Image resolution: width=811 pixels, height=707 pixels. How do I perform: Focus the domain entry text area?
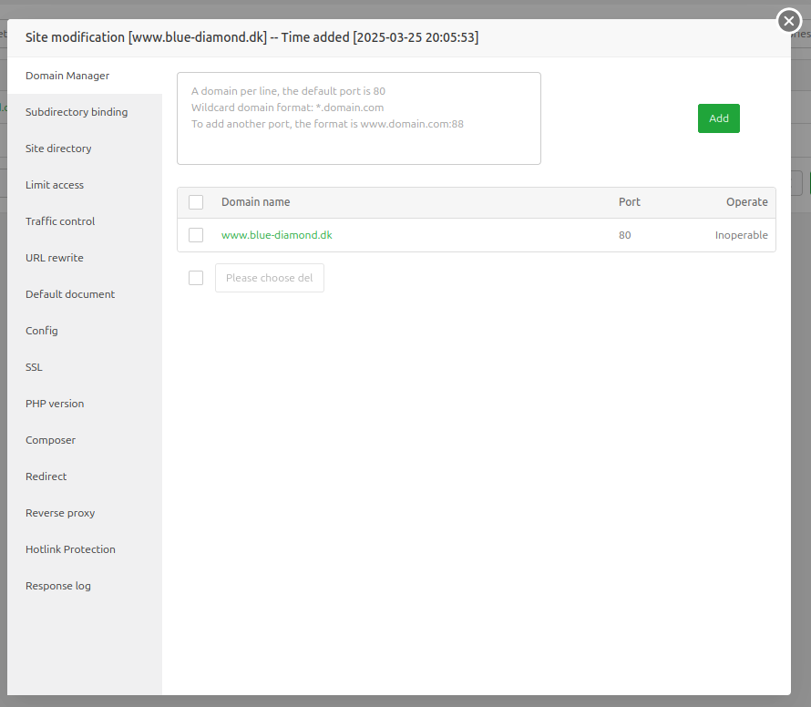point(359,118)
